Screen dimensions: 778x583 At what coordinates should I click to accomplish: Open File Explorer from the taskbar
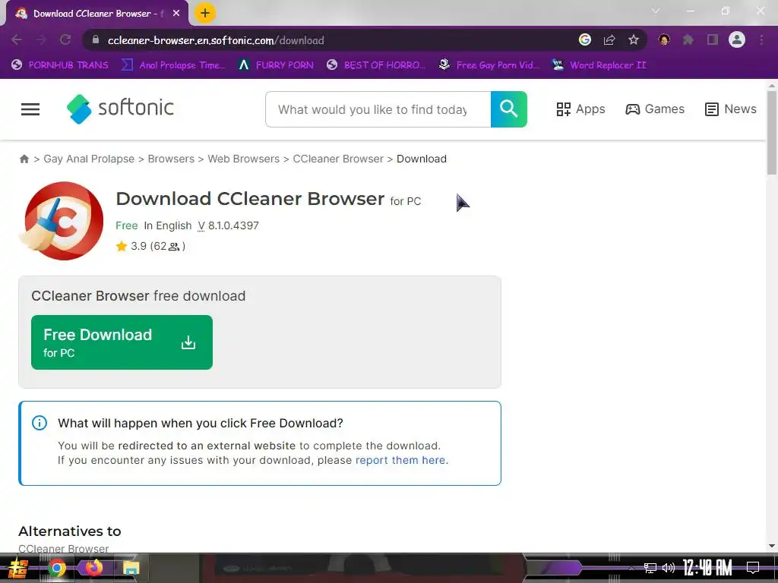click(x=131, y=568)
